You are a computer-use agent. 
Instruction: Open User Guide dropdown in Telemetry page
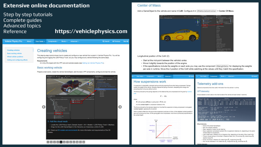[203, 76]
